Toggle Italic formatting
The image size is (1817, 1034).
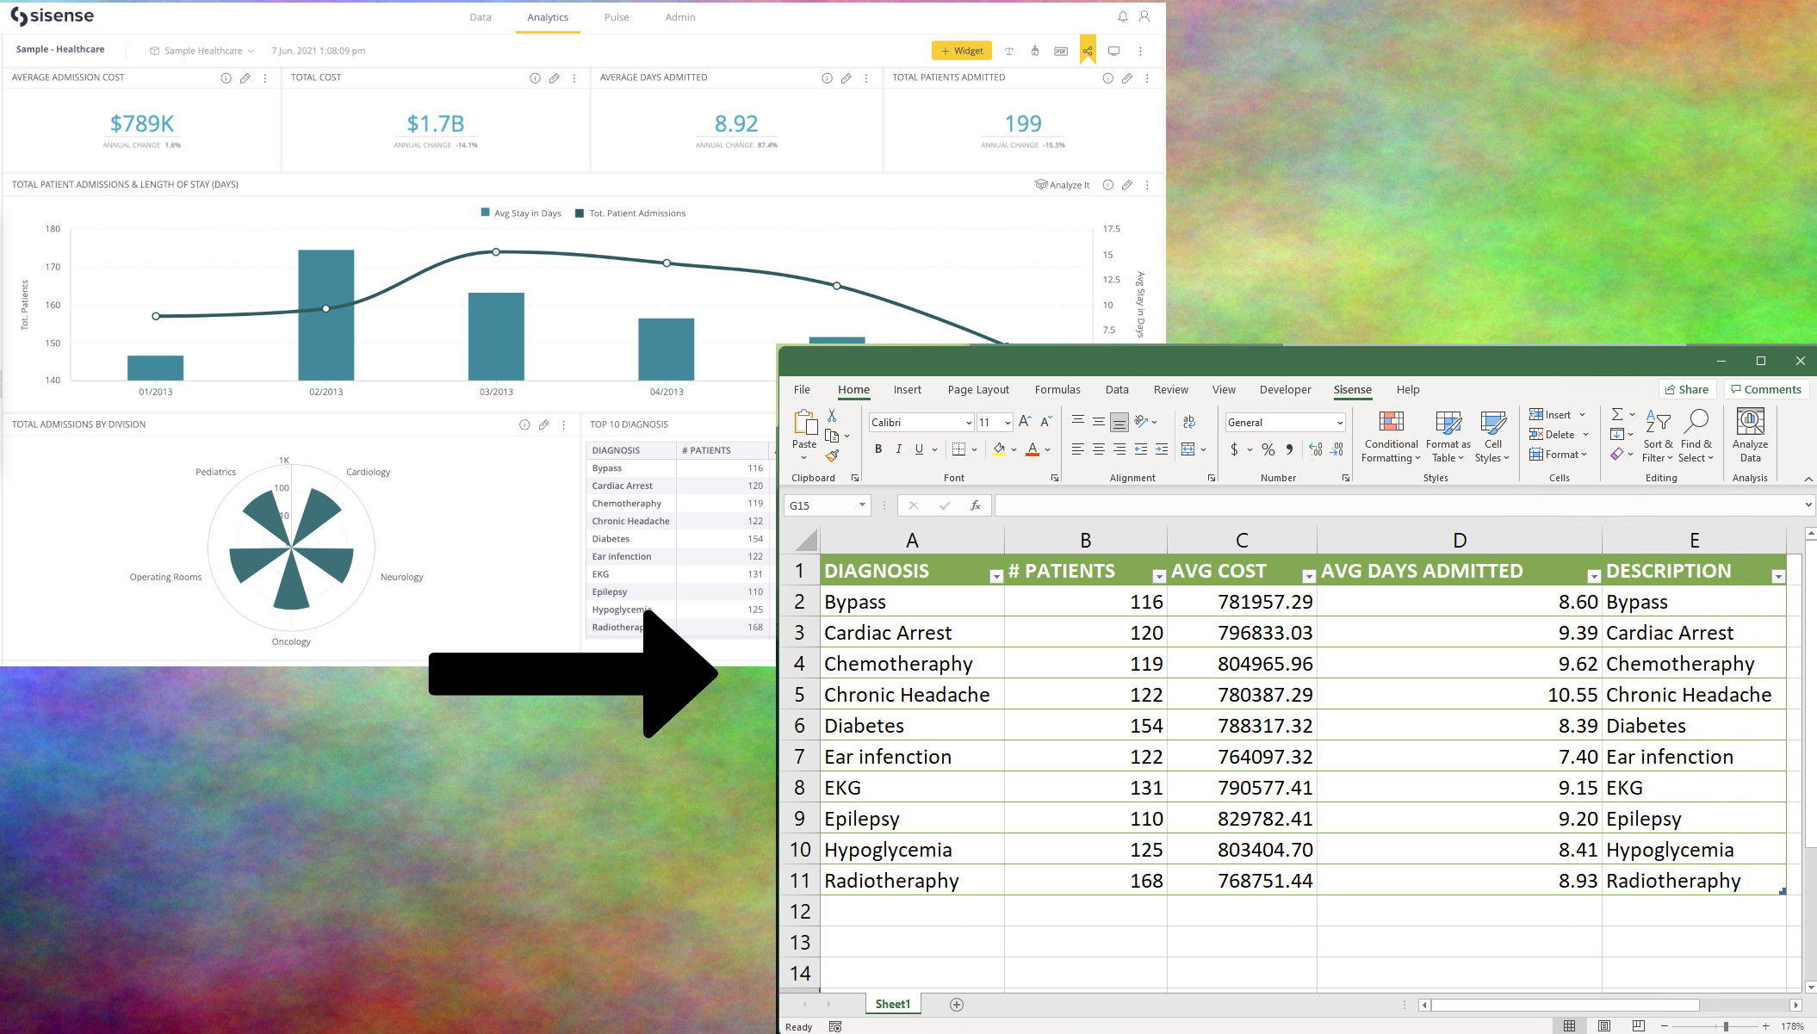898,449
